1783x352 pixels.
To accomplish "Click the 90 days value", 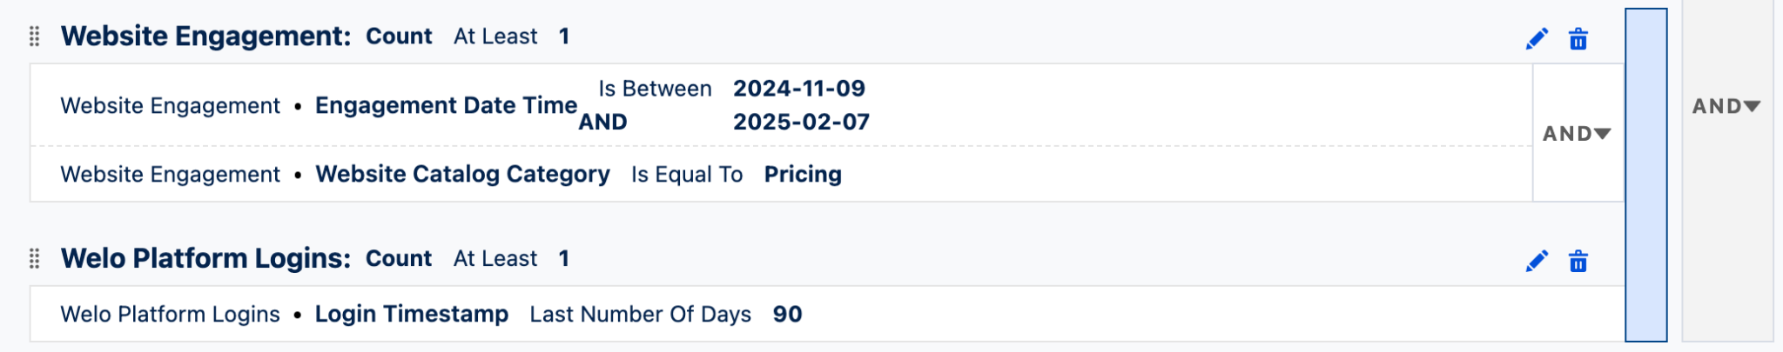I will [x=787, y=315].
